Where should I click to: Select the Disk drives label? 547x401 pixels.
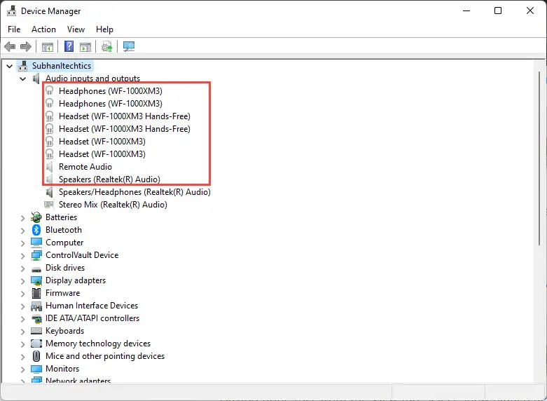[x=65, y=268]
